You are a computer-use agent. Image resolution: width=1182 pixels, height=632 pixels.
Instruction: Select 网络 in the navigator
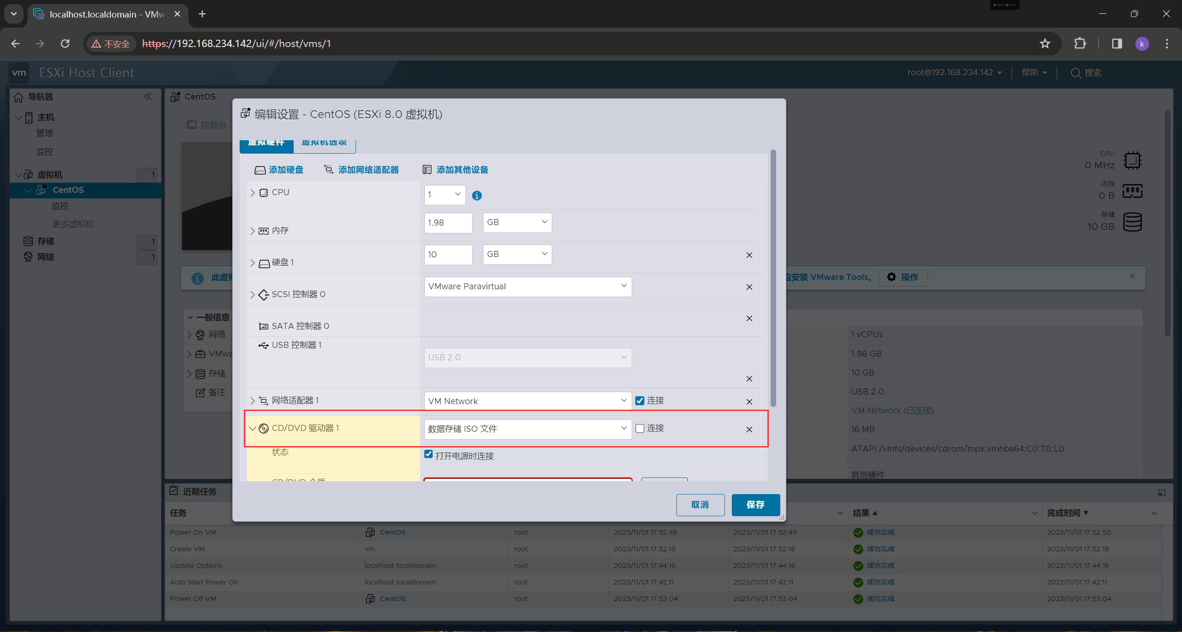click(46, 257)
